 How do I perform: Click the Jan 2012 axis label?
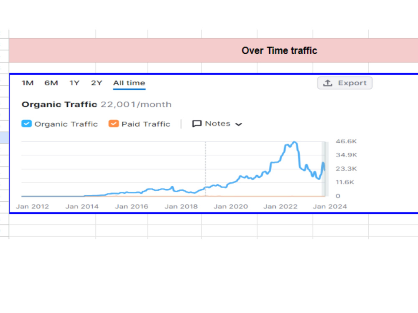[x=33, y=207]
